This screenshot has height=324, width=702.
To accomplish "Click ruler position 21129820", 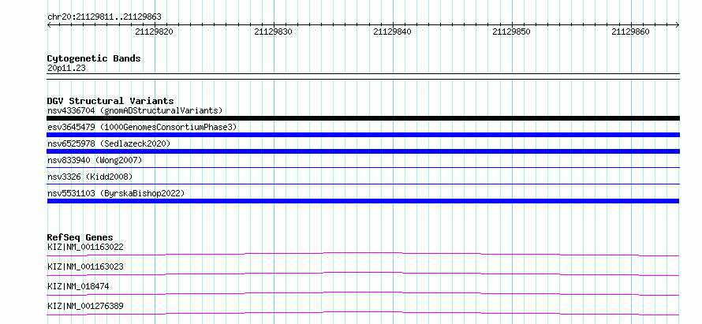I will (154, 32).
